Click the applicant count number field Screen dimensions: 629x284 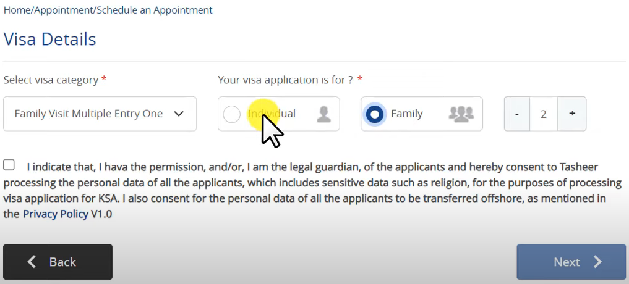pyautogui.click(x=544, y=114)
